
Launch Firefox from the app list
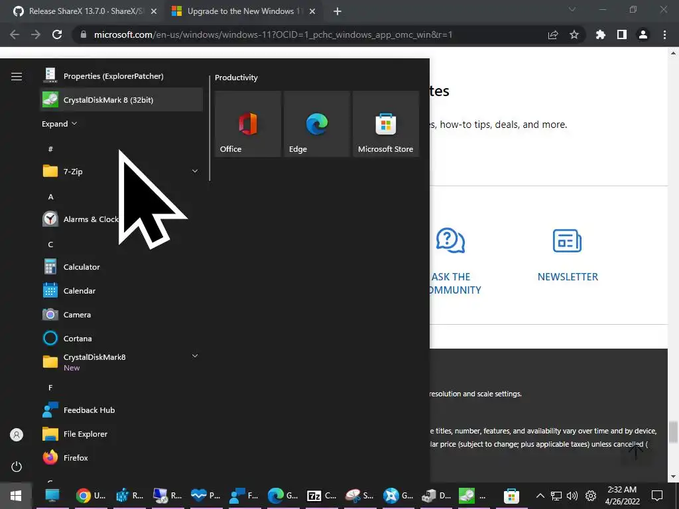121,457
